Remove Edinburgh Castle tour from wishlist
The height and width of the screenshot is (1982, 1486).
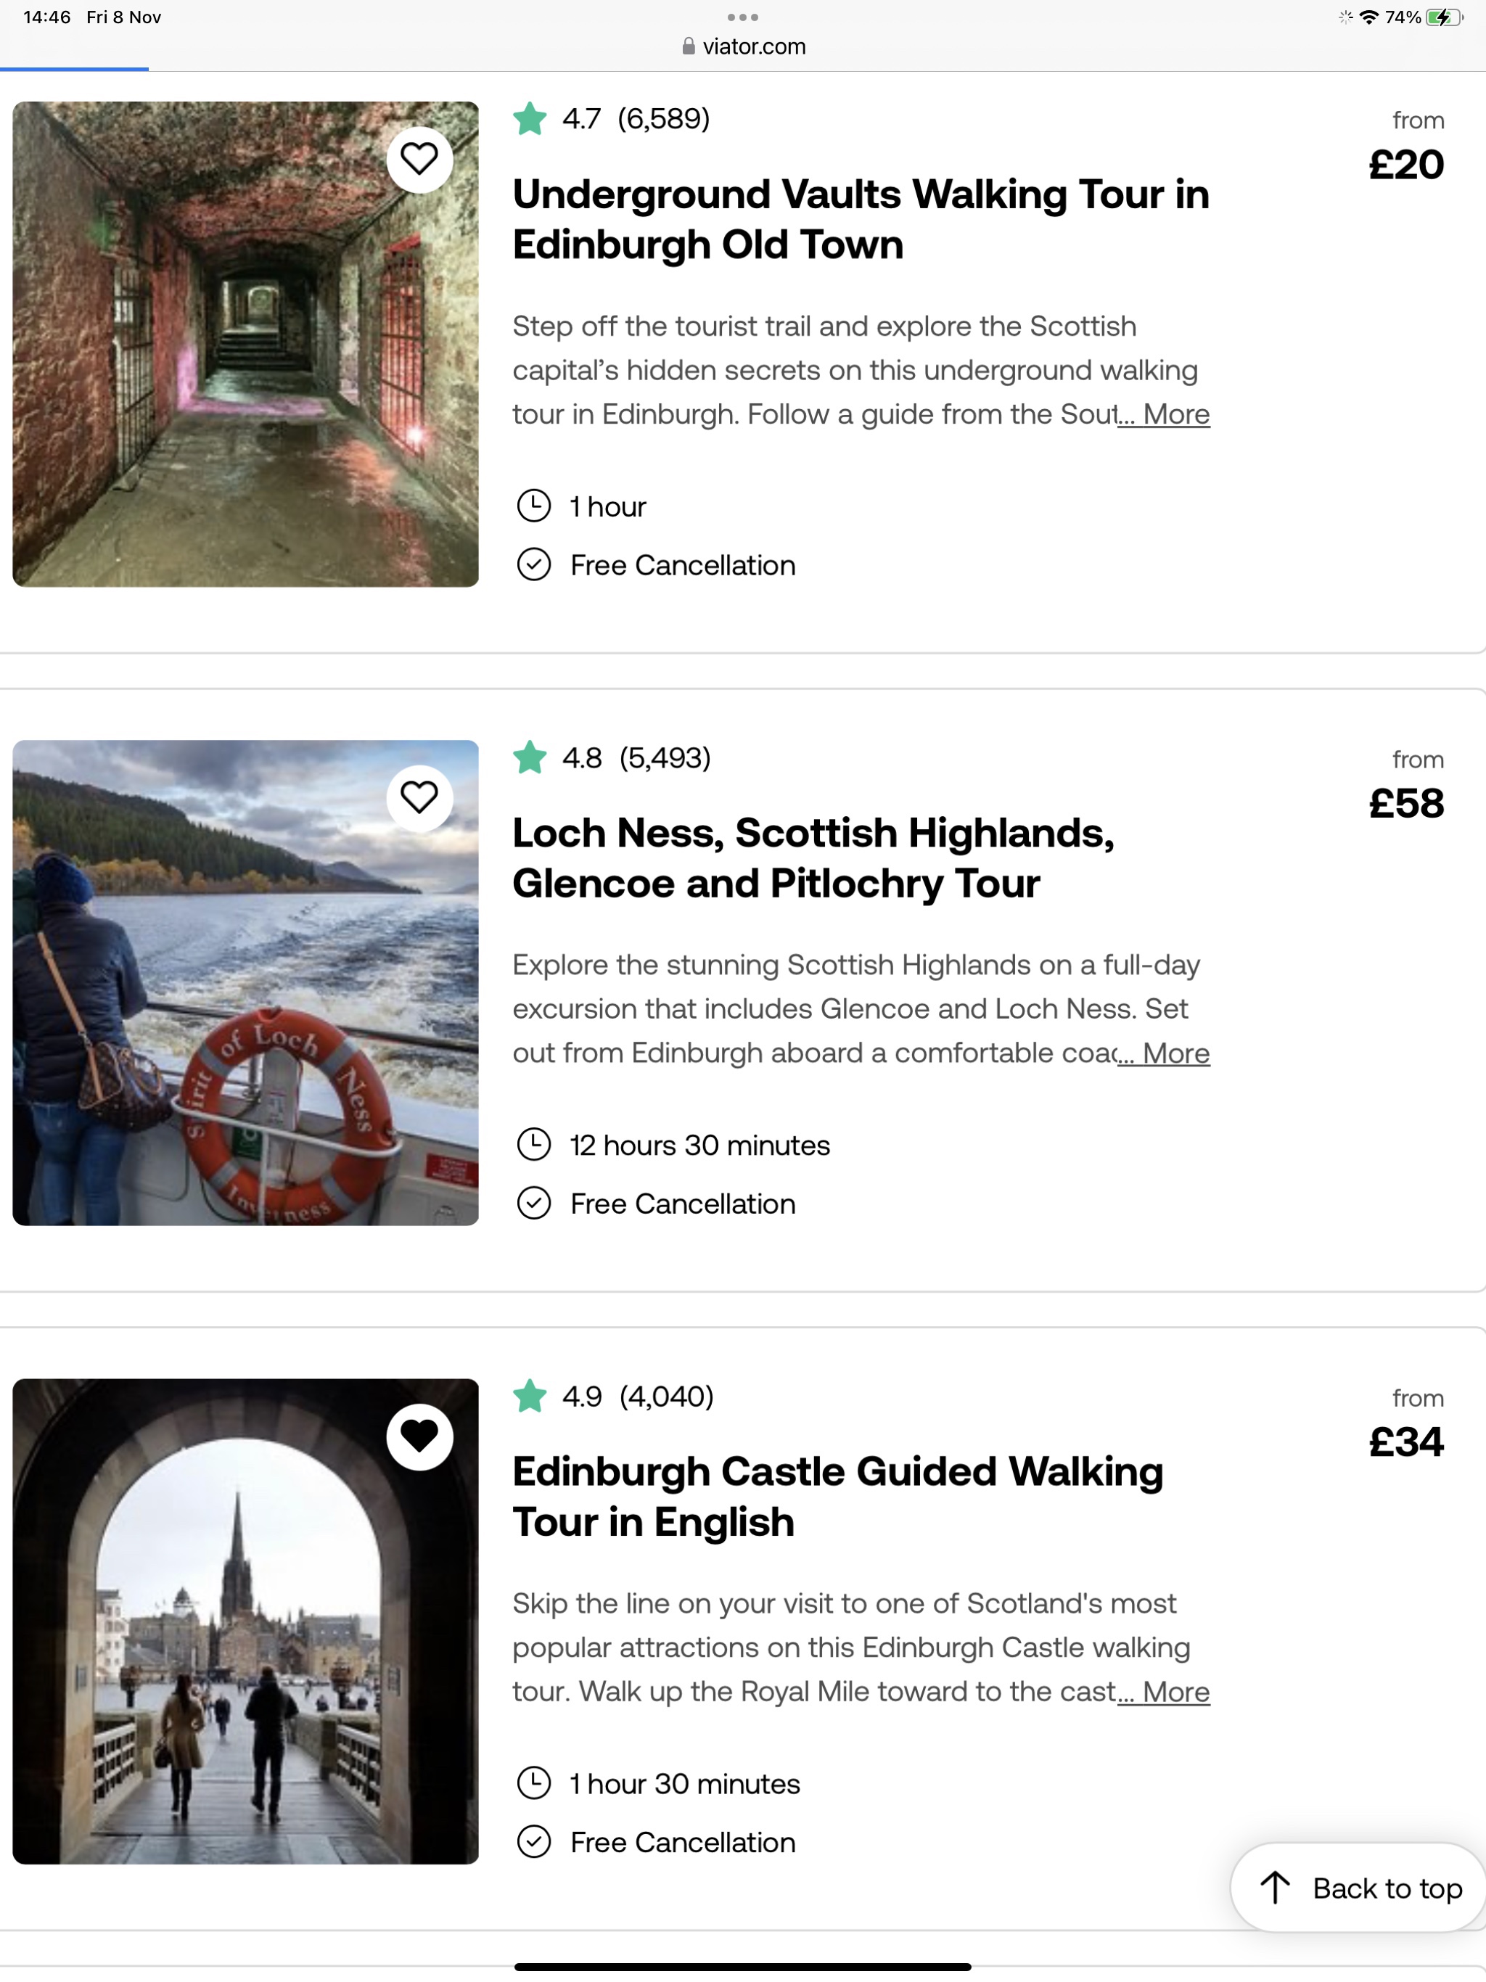click(419, 1436)
